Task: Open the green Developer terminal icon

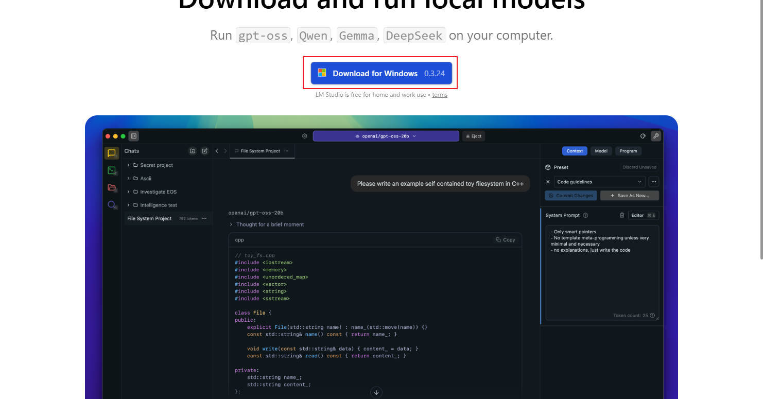Action: [x=111, y=170]
